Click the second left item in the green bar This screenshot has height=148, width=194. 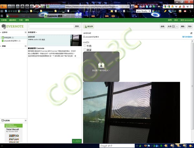coord(13,20)
